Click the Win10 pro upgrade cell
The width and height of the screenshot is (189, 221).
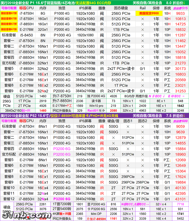[x=96, y=106]
